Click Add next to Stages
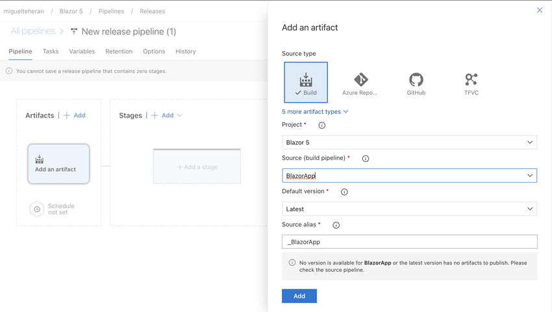Screen dimensions: 552x312 (162, 115)
